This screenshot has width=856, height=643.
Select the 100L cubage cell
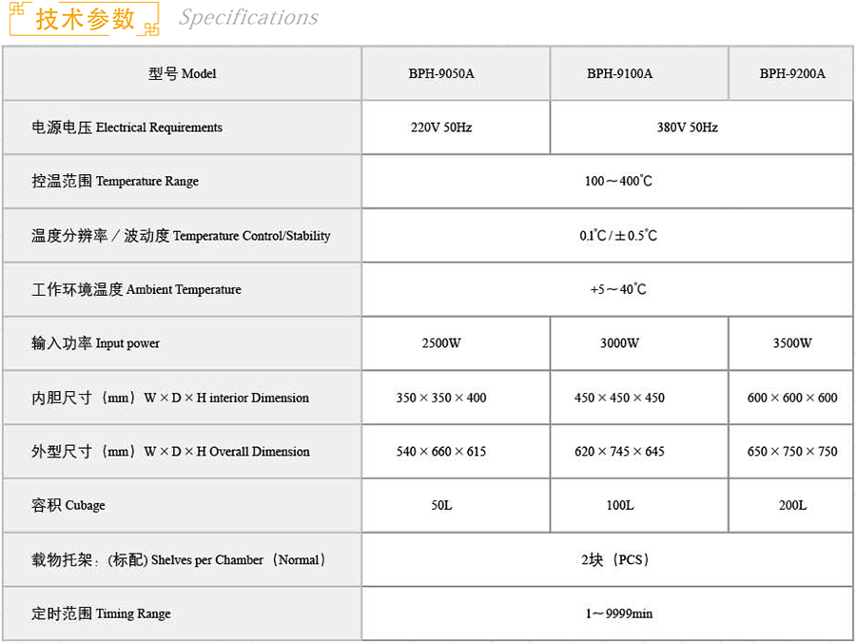(619, 505)
